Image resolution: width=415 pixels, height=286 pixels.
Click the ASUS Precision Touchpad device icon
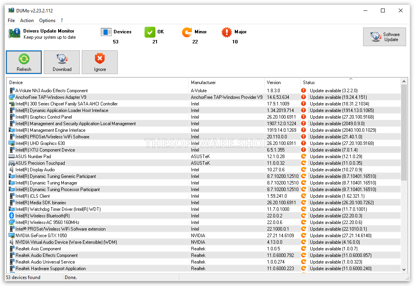(12, 163)
